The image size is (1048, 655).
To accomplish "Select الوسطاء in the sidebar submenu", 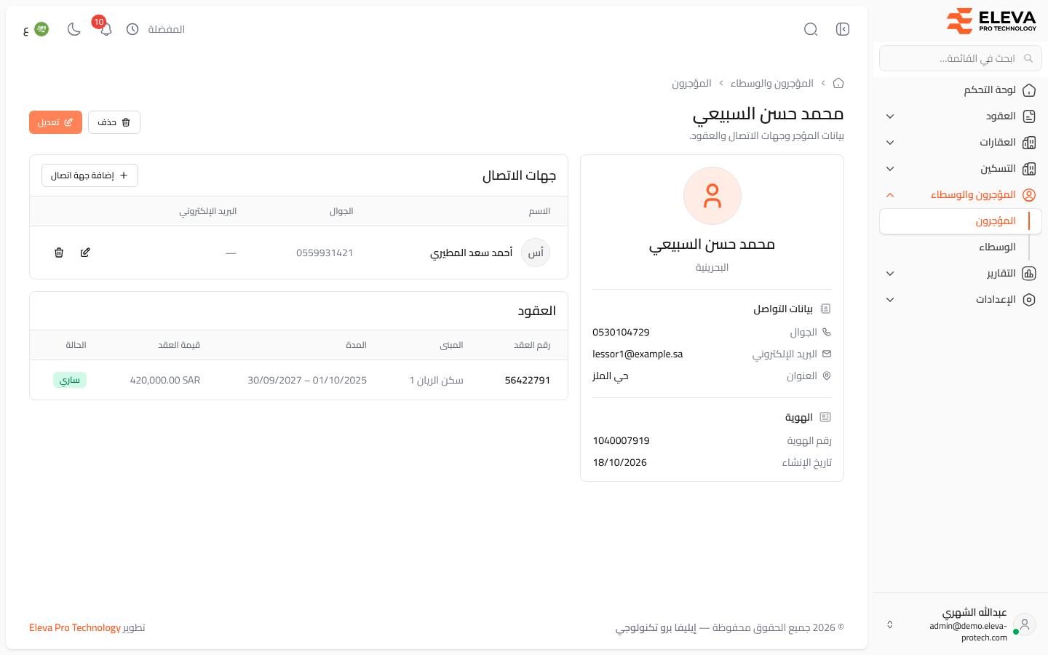I will click(961, 247).
